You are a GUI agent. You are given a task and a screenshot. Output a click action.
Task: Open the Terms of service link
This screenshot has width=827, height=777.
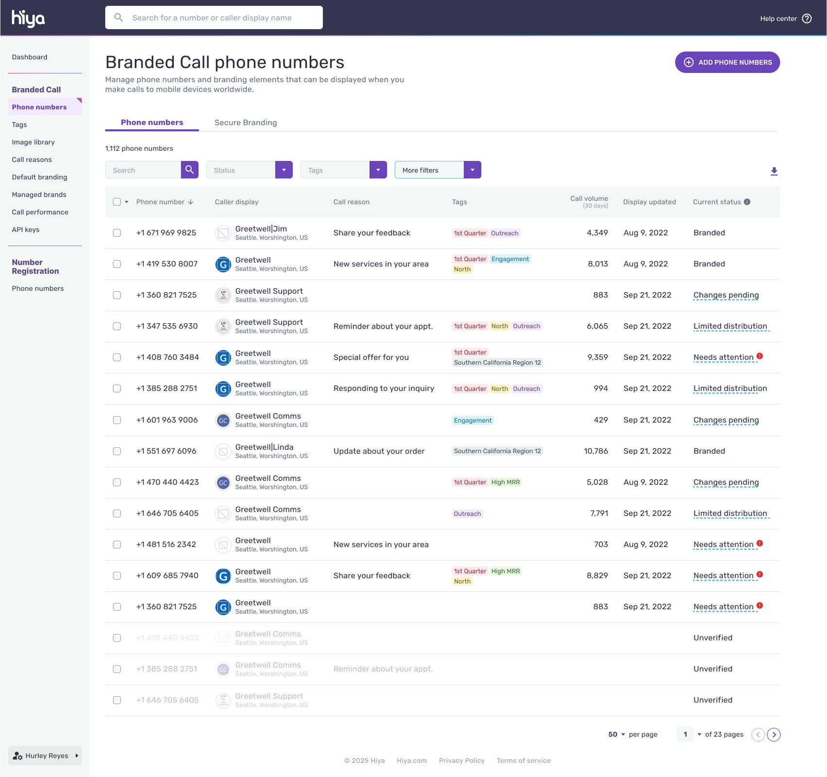coord(523,760)
